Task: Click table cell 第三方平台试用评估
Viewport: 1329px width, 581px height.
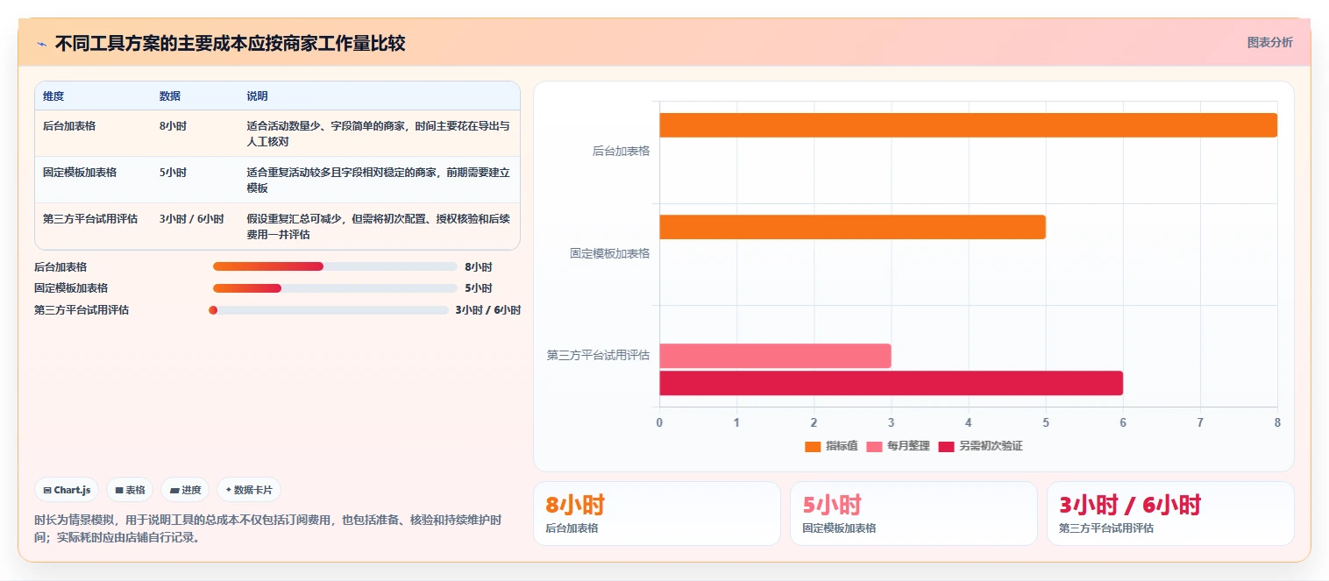Action: (x=90, y=219)
